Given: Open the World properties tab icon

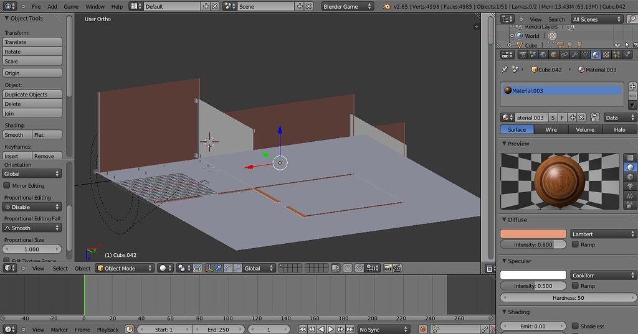Looking at the screenshot, I should click(x=543, y=55).
